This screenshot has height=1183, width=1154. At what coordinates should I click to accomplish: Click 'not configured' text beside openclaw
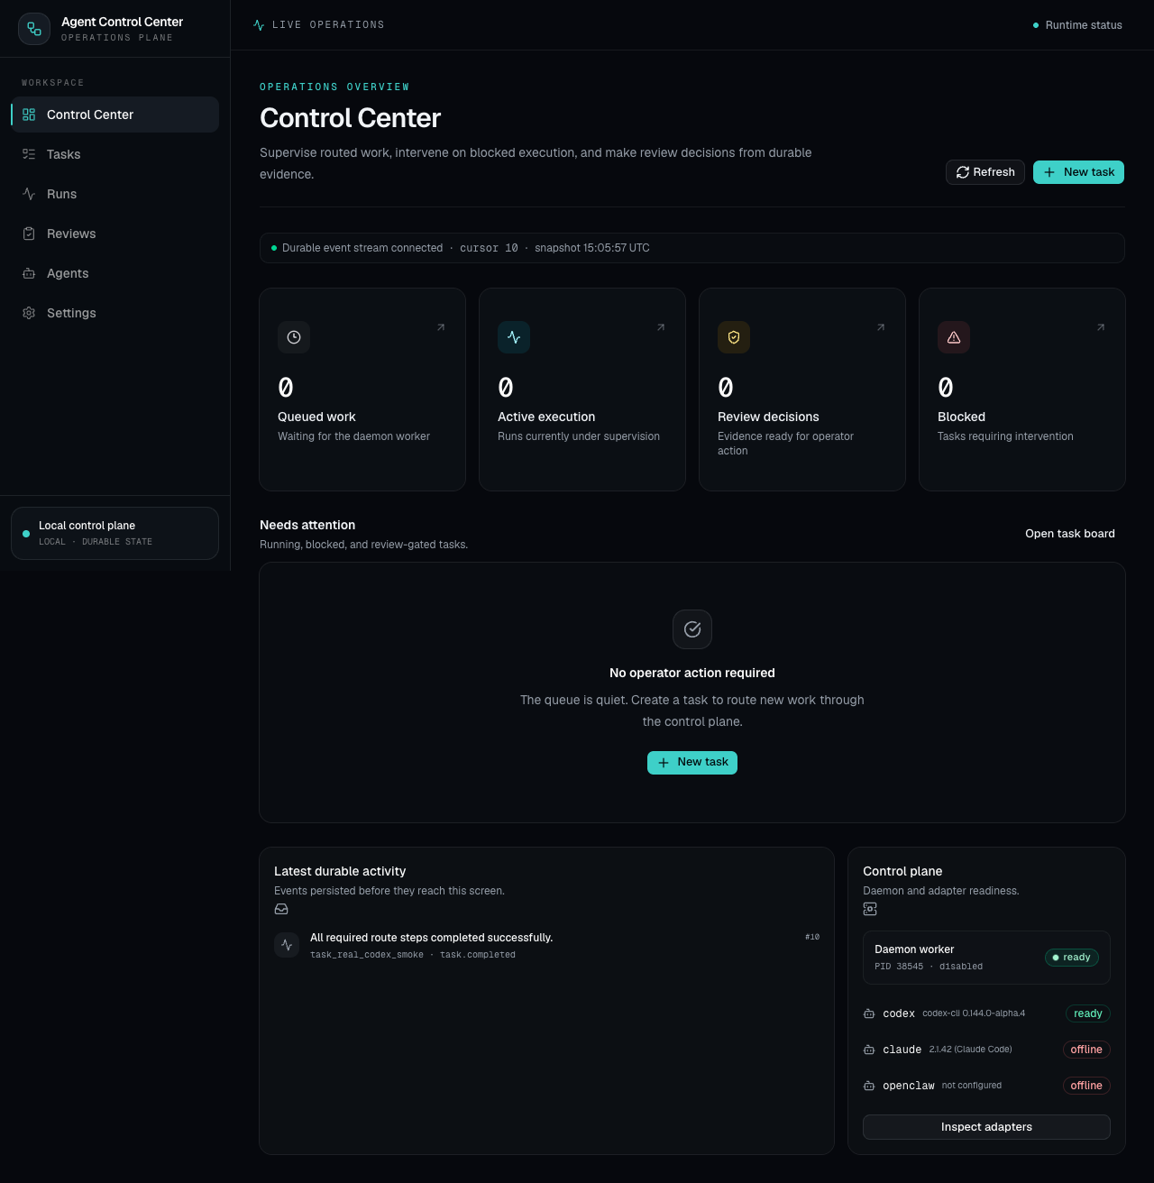tap(972, 1086)
